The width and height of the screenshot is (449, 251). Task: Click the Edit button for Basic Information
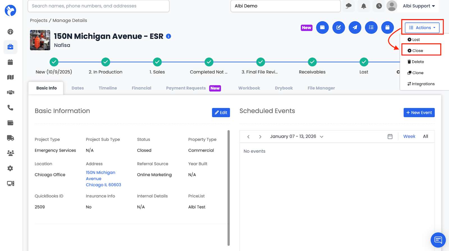pyautogui.click(x=221, y=113)
